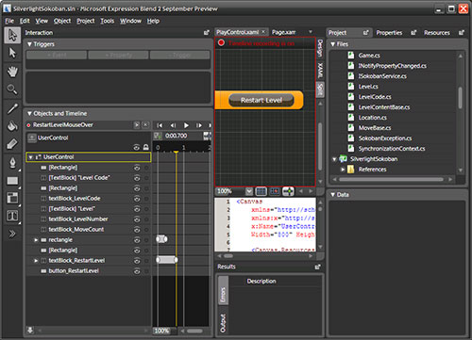
Task: Expand the textBlock_RestartLevel node
Action: (x=36, y=261)
